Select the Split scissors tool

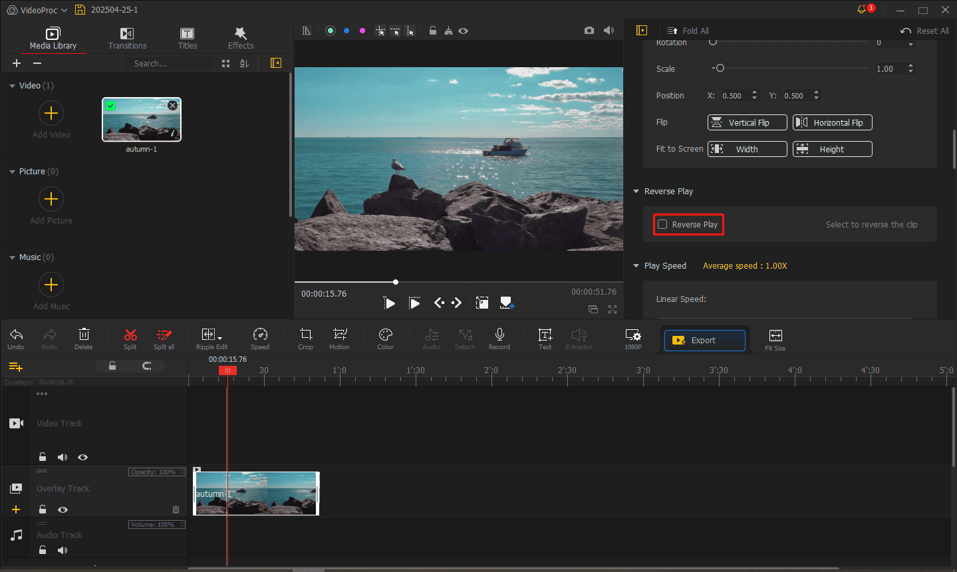coord(130,339)
